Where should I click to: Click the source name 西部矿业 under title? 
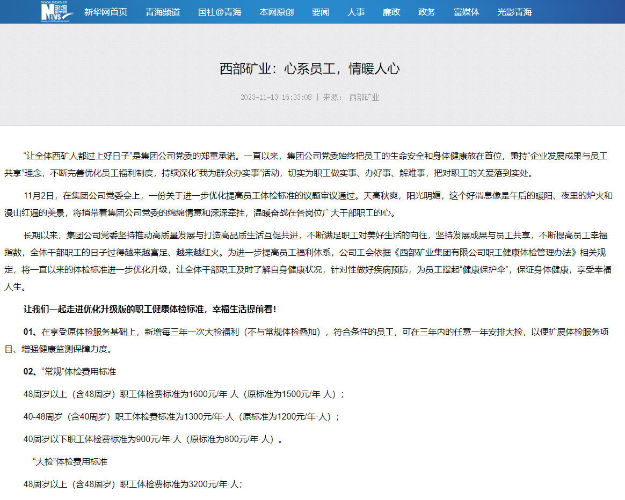(364, 97)
